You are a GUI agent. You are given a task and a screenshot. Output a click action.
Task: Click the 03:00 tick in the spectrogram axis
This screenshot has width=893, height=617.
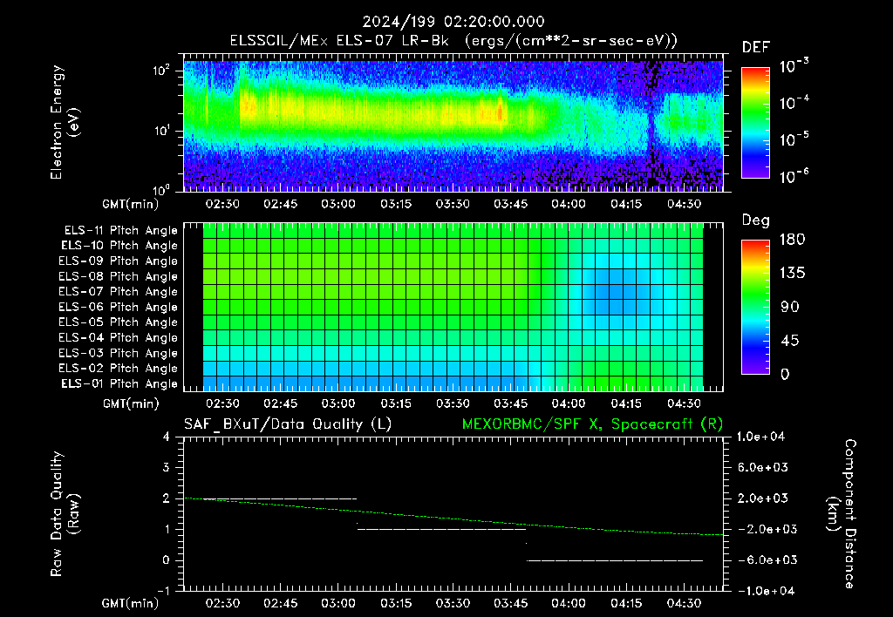click(x=337, y=204)
